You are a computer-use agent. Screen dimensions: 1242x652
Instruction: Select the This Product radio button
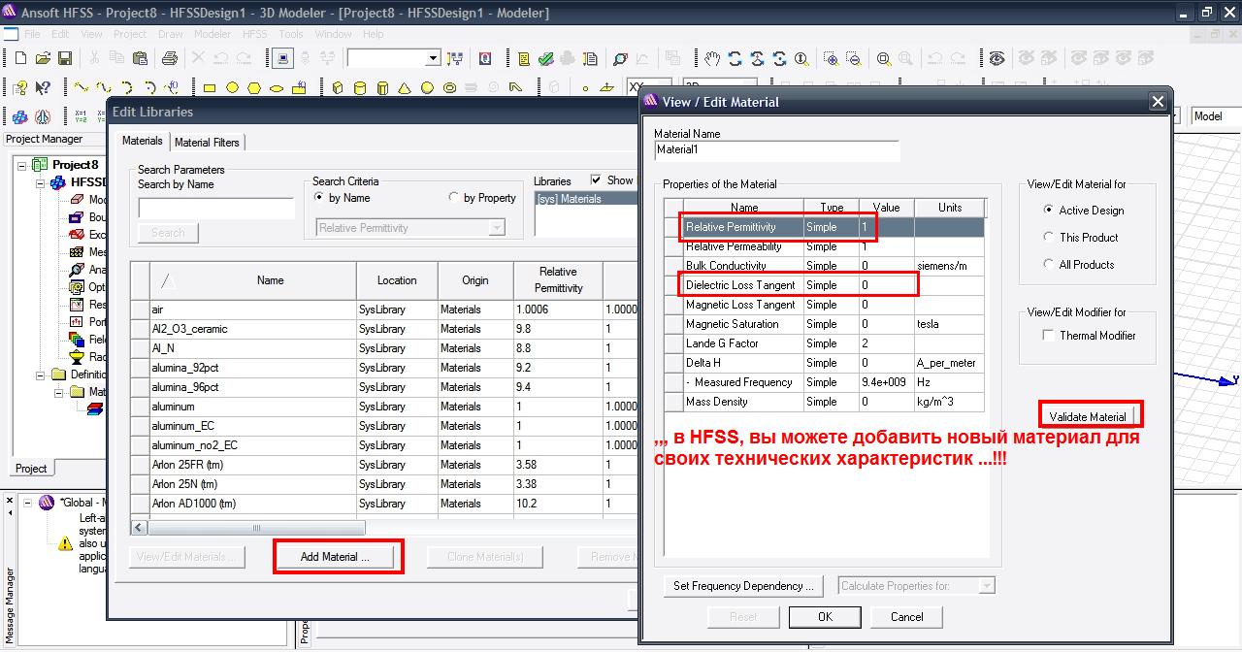pos(1048,238)
